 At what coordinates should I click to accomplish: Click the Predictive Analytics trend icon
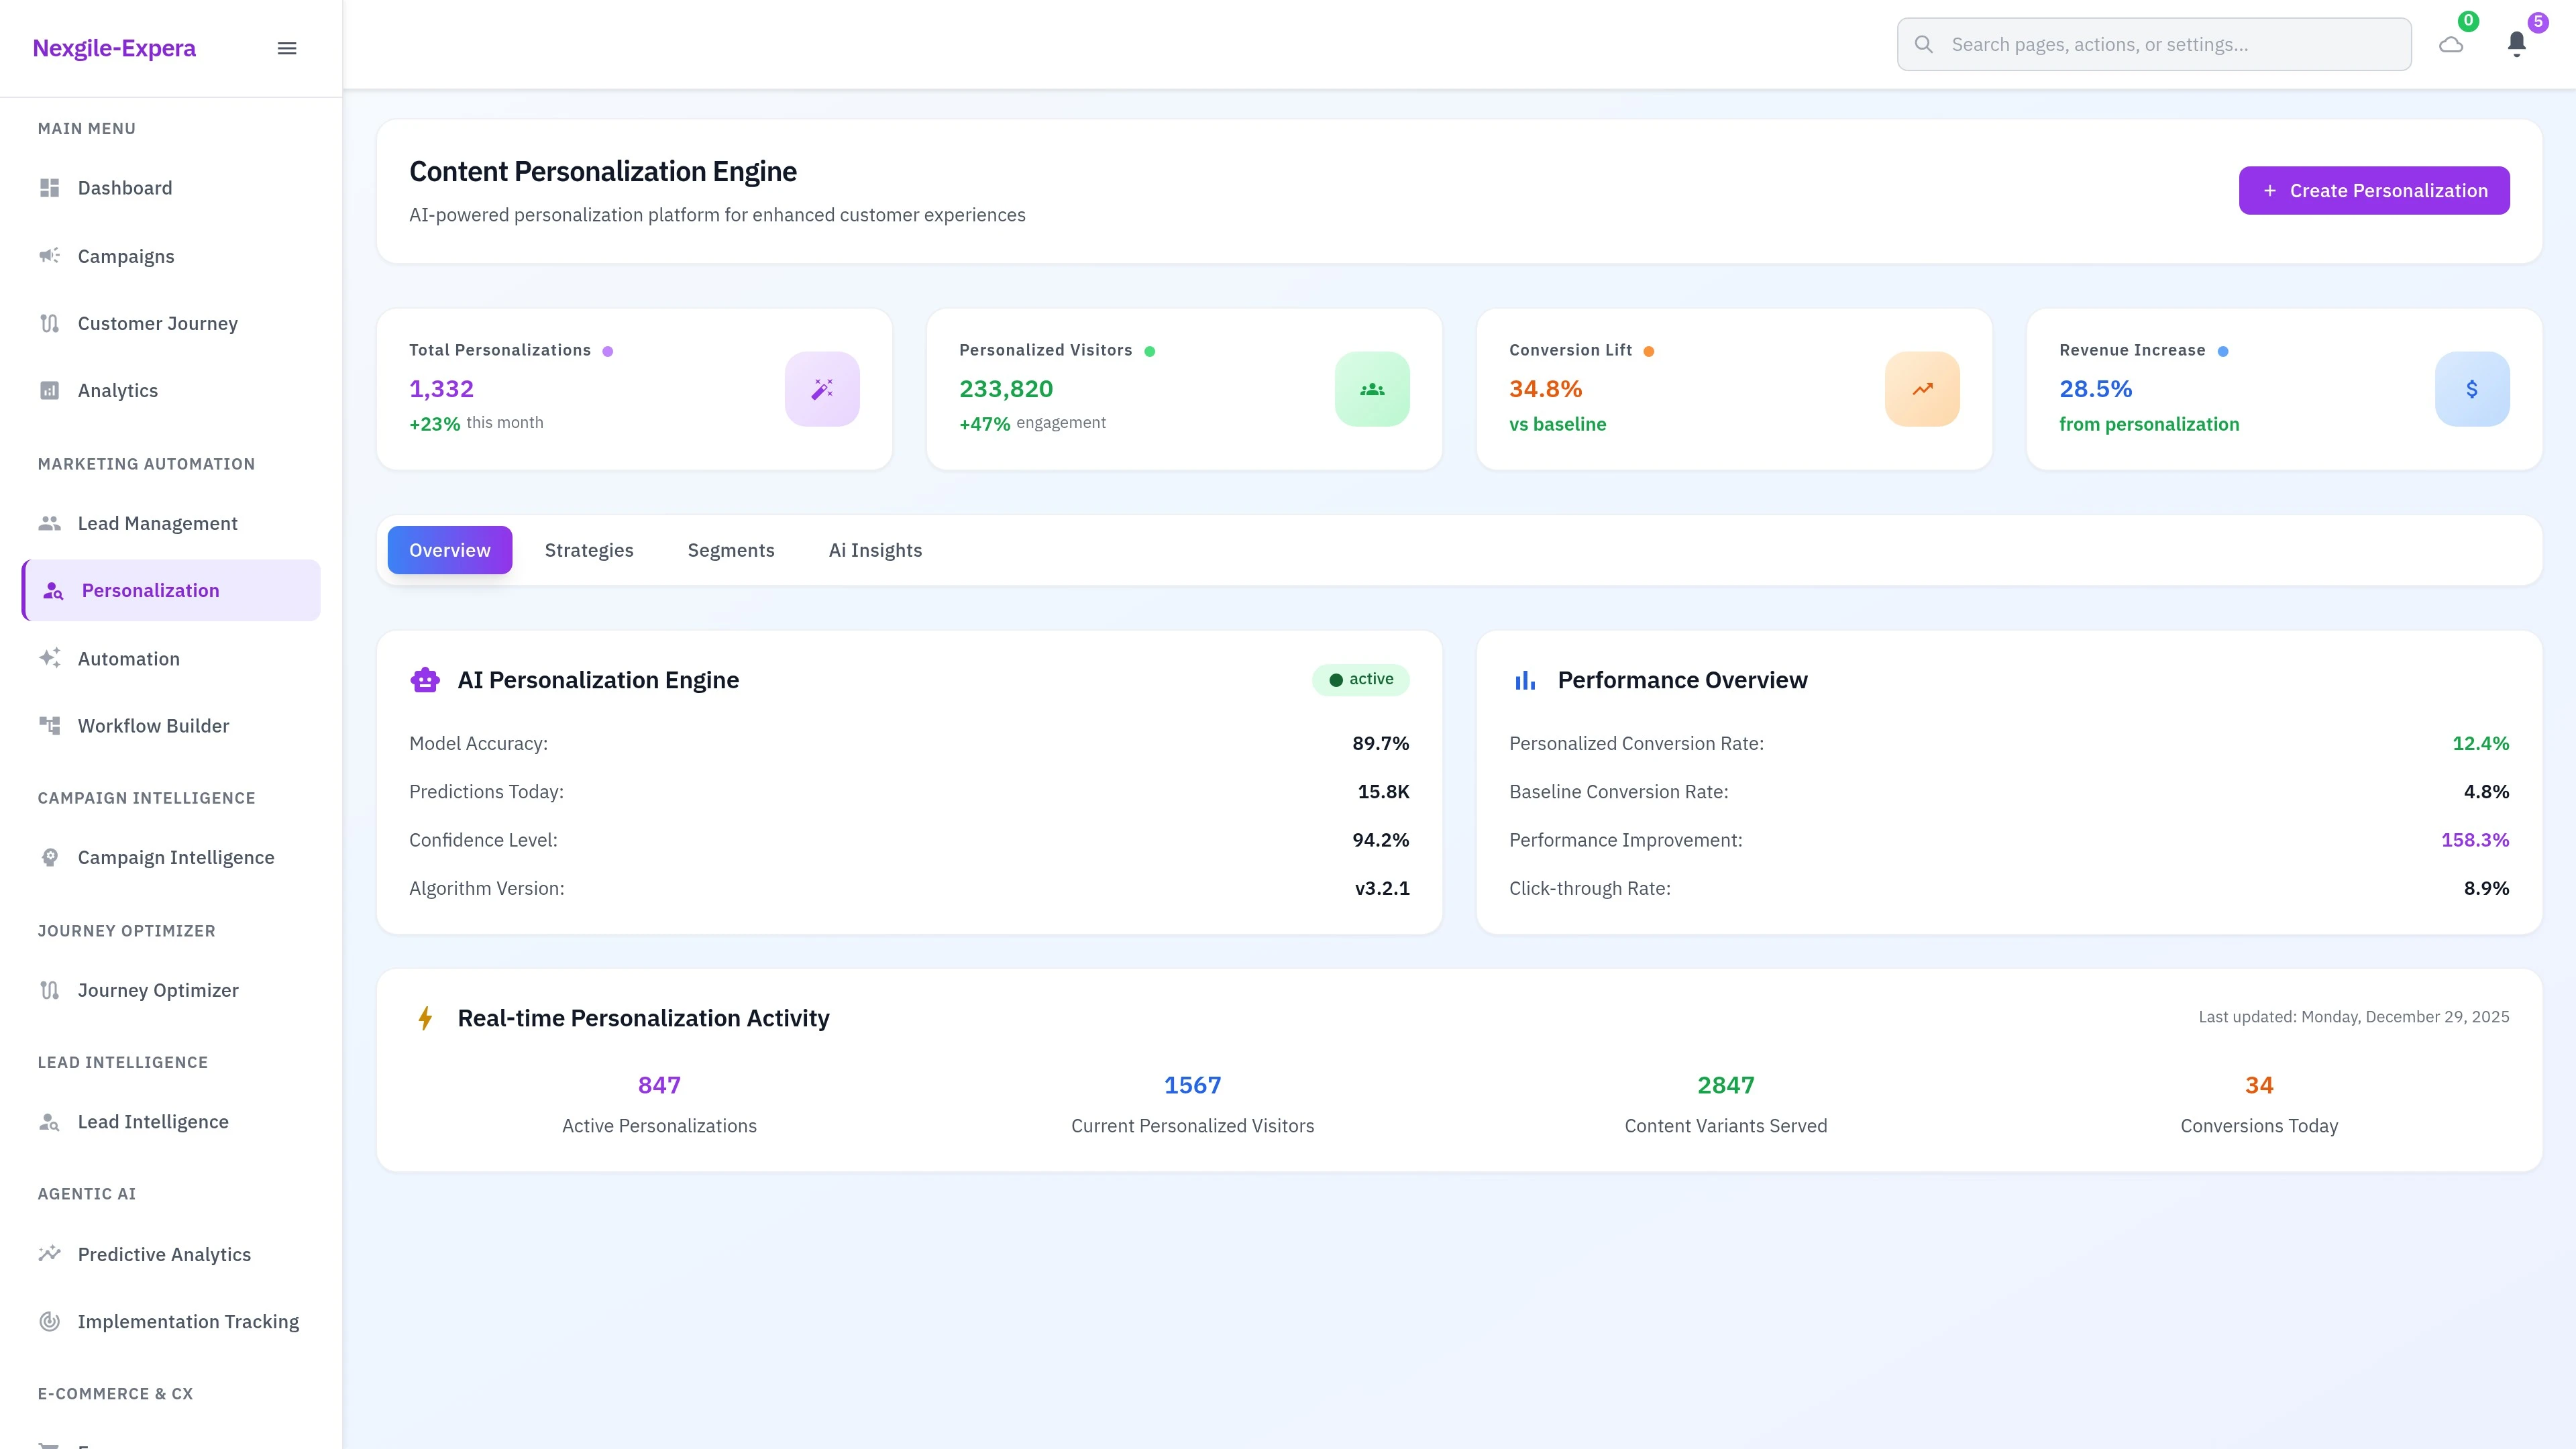50,1254
